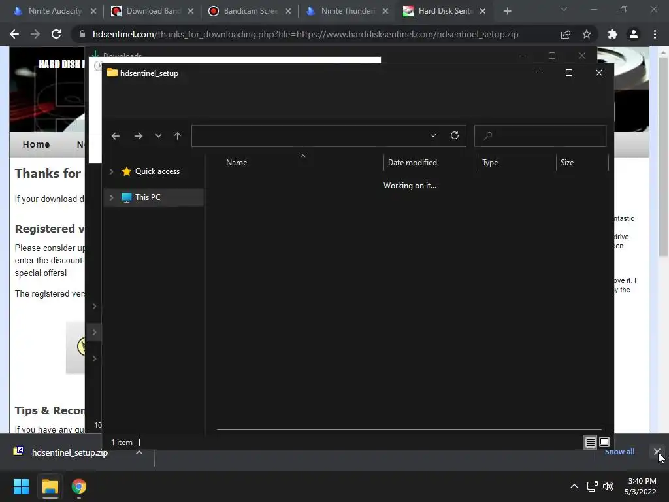Go forward in hdsentinel_setup Explorer window
The image size is (669, 502).
(139, 136)
